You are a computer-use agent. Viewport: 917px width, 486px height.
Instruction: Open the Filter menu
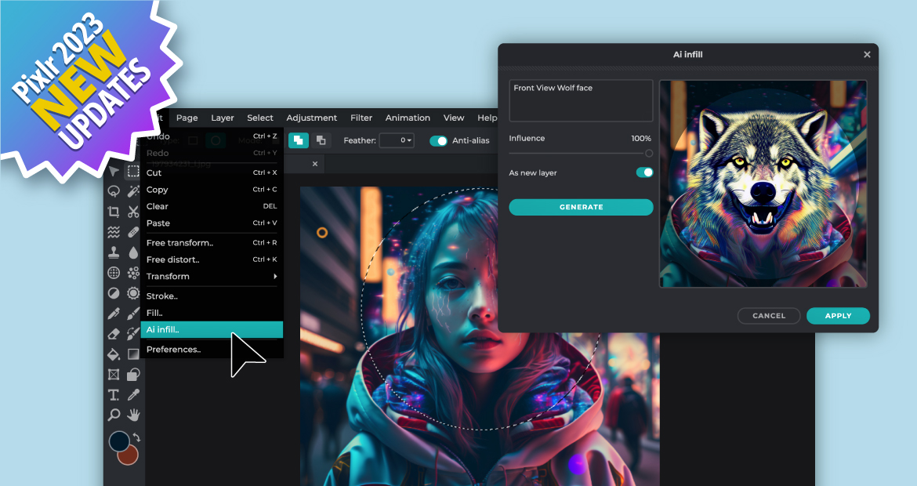(x=361, y=118)
